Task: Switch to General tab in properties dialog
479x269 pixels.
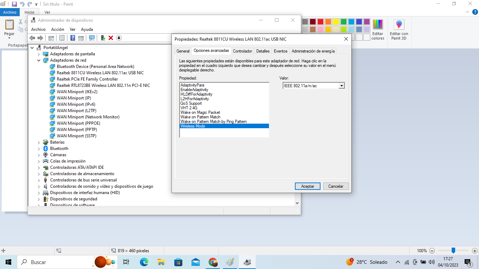Action: [183, 51]
